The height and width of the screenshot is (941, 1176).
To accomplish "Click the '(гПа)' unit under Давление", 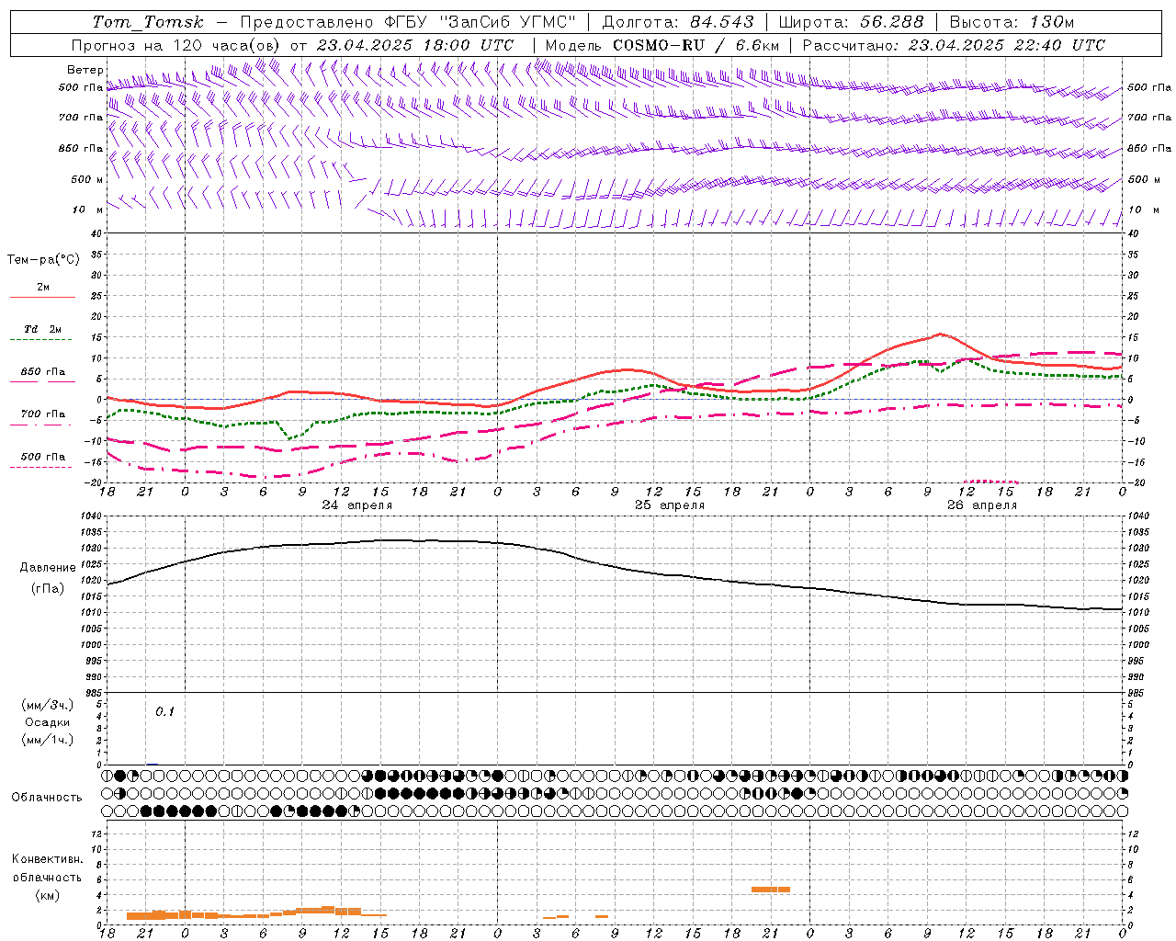I will coord(48,589).
